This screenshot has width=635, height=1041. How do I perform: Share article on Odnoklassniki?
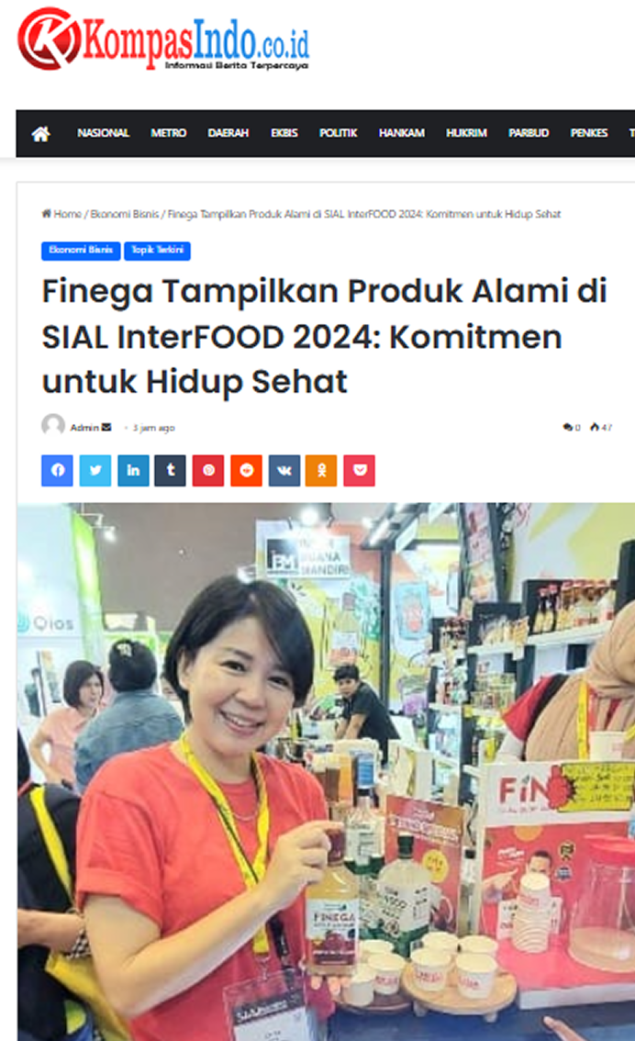point(321,471)
